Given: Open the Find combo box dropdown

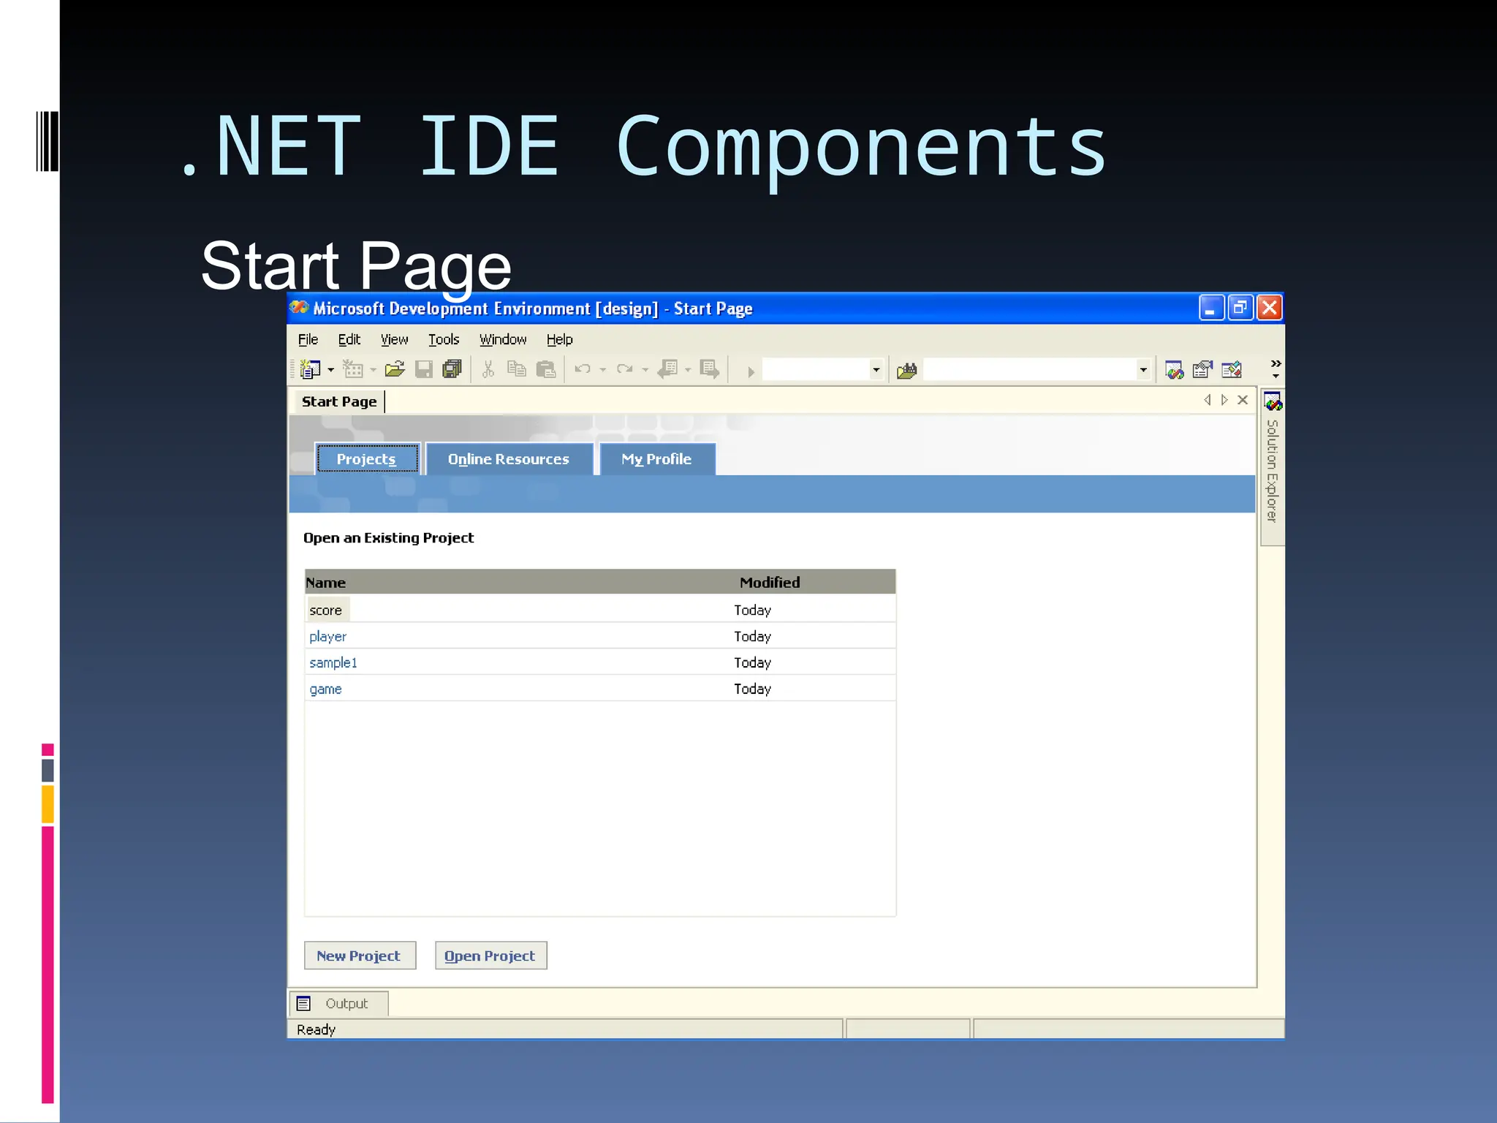Looking at the screenshot, I should (1143, 370).
